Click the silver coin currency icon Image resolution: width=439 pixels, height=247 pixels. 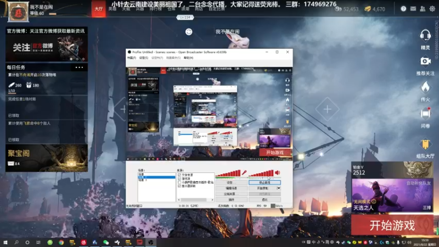click(338, 9)
